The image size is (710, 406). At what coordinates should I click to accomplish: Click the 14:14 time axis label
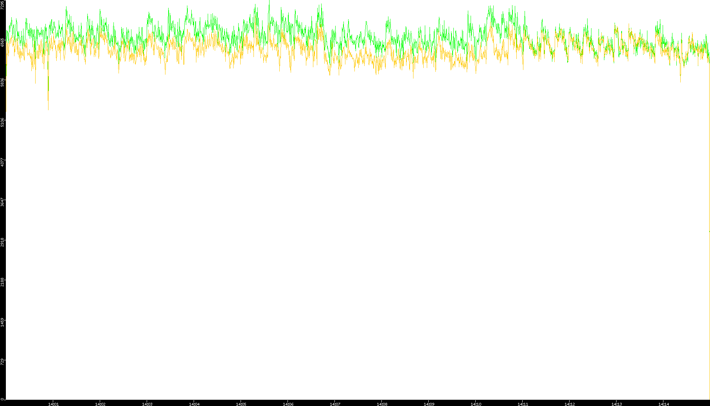tap(663, 404)
